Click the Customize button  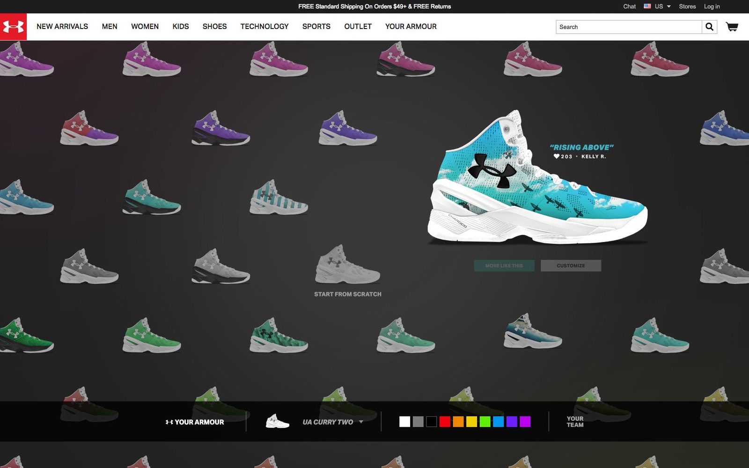tap(571, 266)
